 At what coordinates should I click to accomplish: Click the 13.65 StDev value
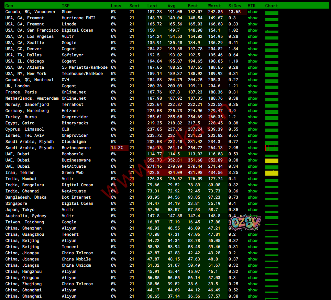(x=234, y=12)
